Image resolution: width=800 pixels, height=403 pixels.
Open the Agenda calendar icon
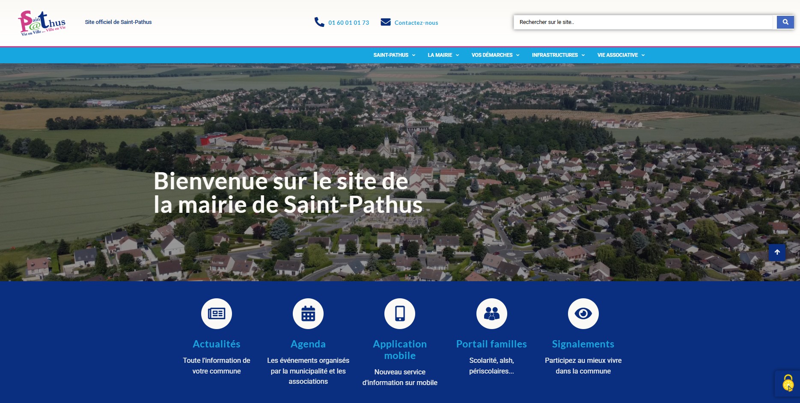coord(308,314)
